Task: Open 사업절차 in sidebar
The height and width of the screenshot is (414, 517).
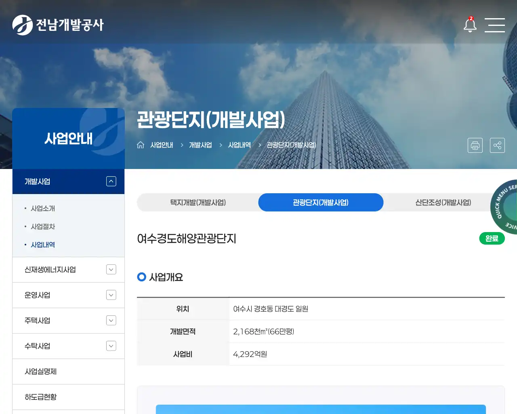Action: tap(43, 227)
